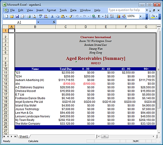Restore the workbook window inside Excel

[154, 10]
